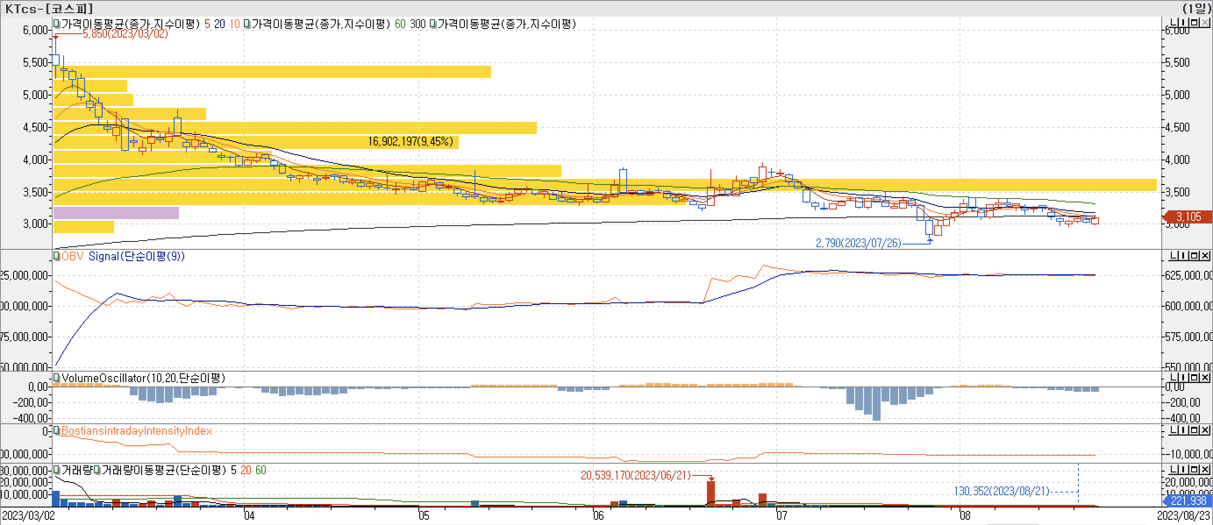Click the BostiansIntradayIntensityIndex label
The image size is (1213, 525).
[x=136, y=431]
